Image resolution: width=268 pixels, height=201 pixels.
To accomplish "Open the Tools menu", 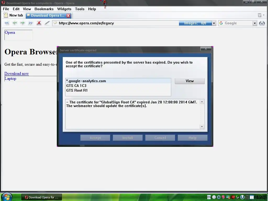I will (x=80, y=9).
